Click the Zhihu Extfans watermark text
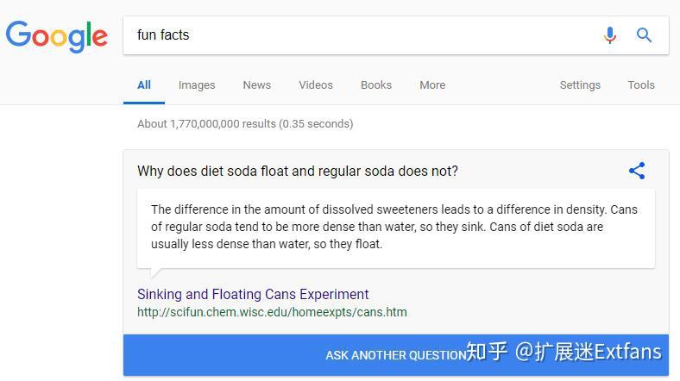The height and width of the screenshot is (381, 680). click(564, 352)
